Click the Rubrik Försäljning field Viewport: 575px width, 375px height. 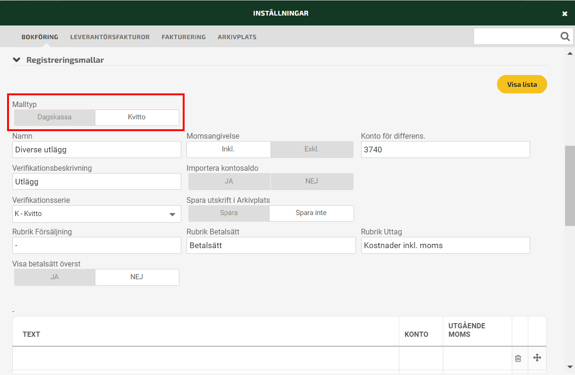click(x=97, y=245)
